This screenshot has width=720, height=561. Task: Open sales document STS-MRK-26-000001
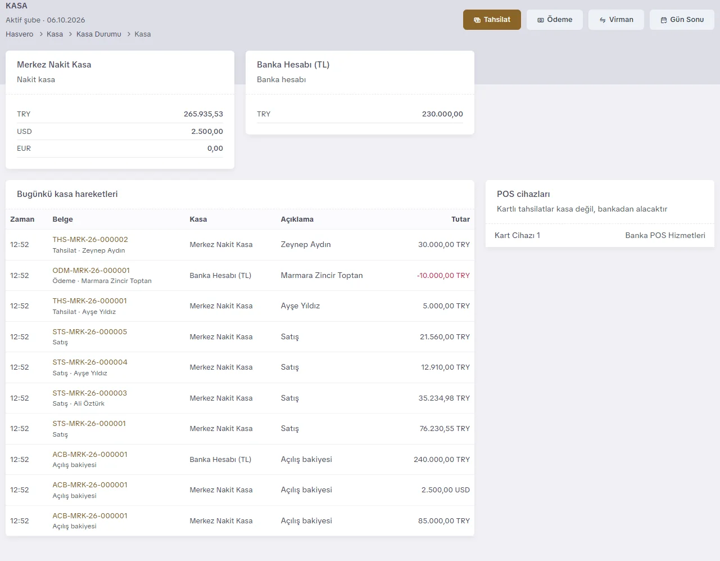(x=89, y=424)
